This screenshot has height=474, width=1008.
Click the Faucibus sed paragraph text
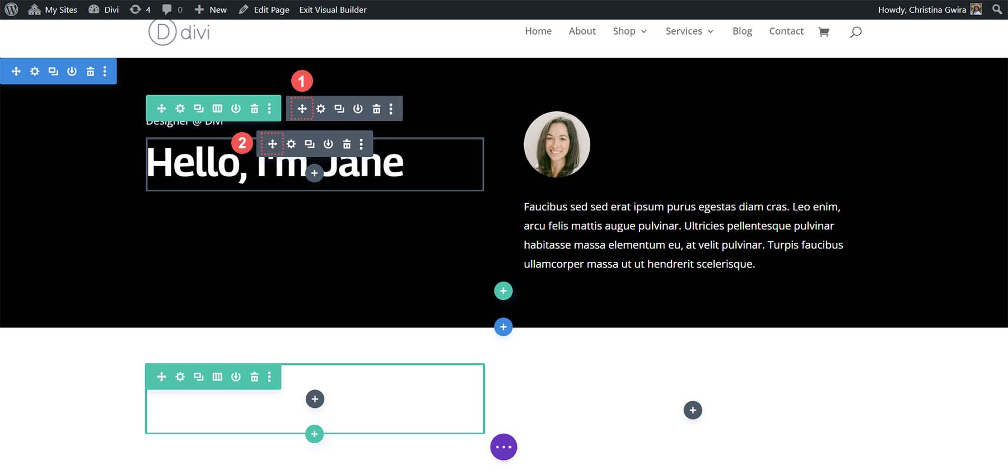(x=683, y=235)
